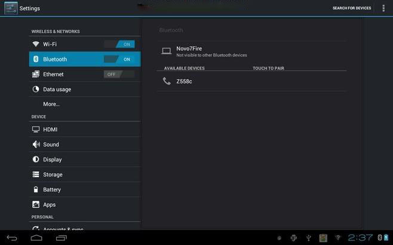Viewport: 393px width, 245px height.
Task: Enable the Ethernet switch
Action: click(119, 75)
